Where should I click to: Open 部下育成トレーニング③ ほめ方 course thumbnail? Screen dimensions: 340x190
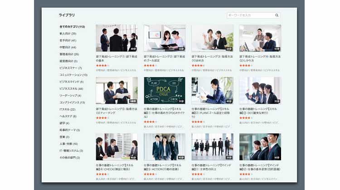[212, 38]
